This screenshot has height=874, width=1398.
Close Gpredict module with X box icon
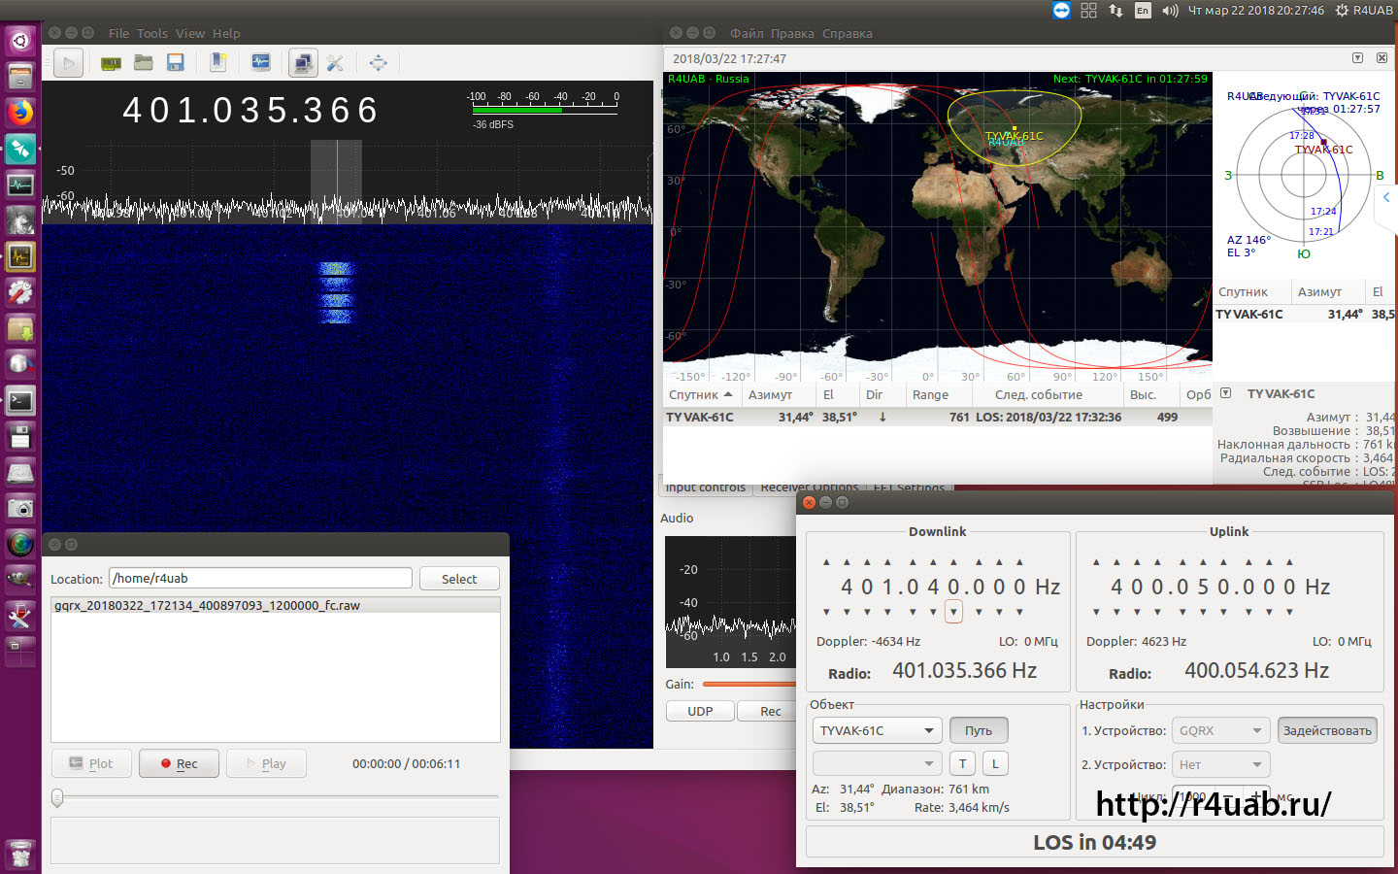click(1381, 58)
